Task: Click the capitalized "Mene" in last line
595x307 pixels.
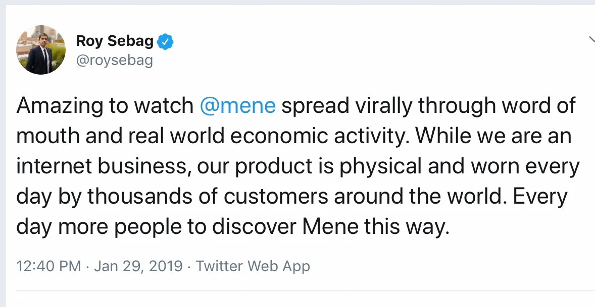Action: click(x=330, y=227)
